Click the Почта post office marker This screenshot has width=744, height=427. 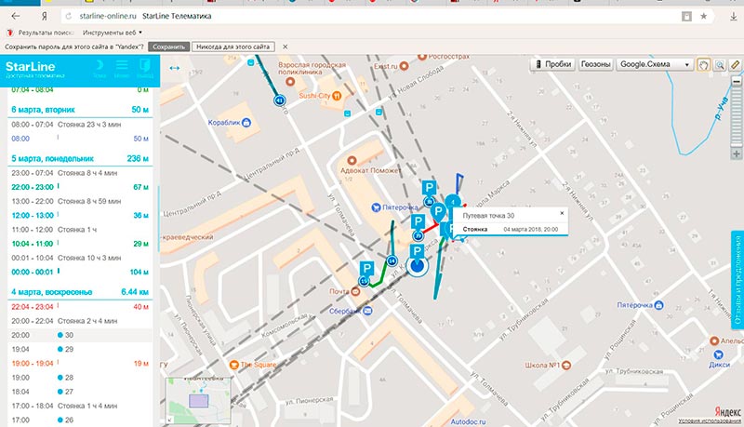click(x=355, y=291)
